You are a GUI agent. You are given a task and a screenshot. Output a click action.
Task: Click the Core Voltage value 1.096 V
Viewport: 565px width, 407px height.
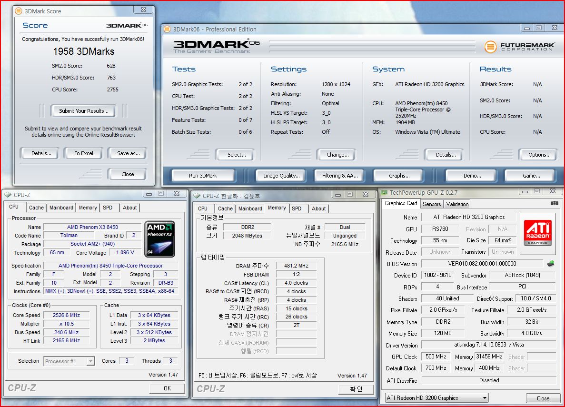click(x=125, y=252)
